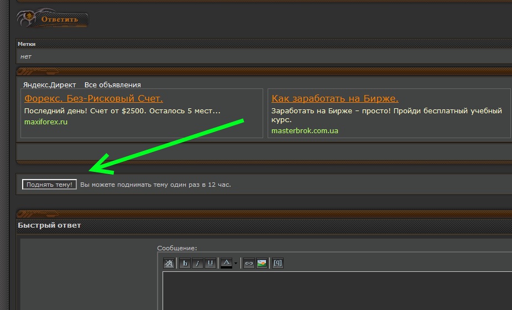Viewport: 512px width, 310px height.
Task: Apply the current text color swatch
Action: tap(226, 264)
